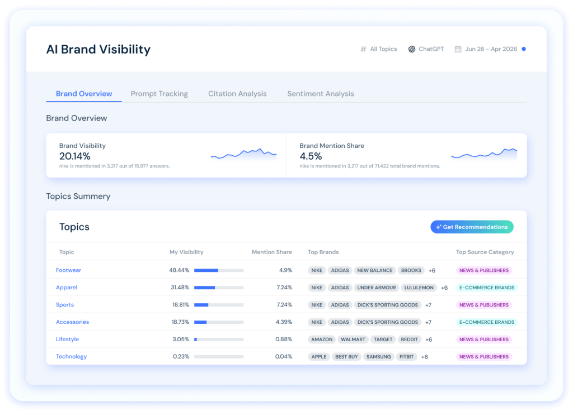Viewport: 573px width, 411px height.
Task: Click E-COMMERCE BRANDS badge in Apparel row
Action: [487, 288]
